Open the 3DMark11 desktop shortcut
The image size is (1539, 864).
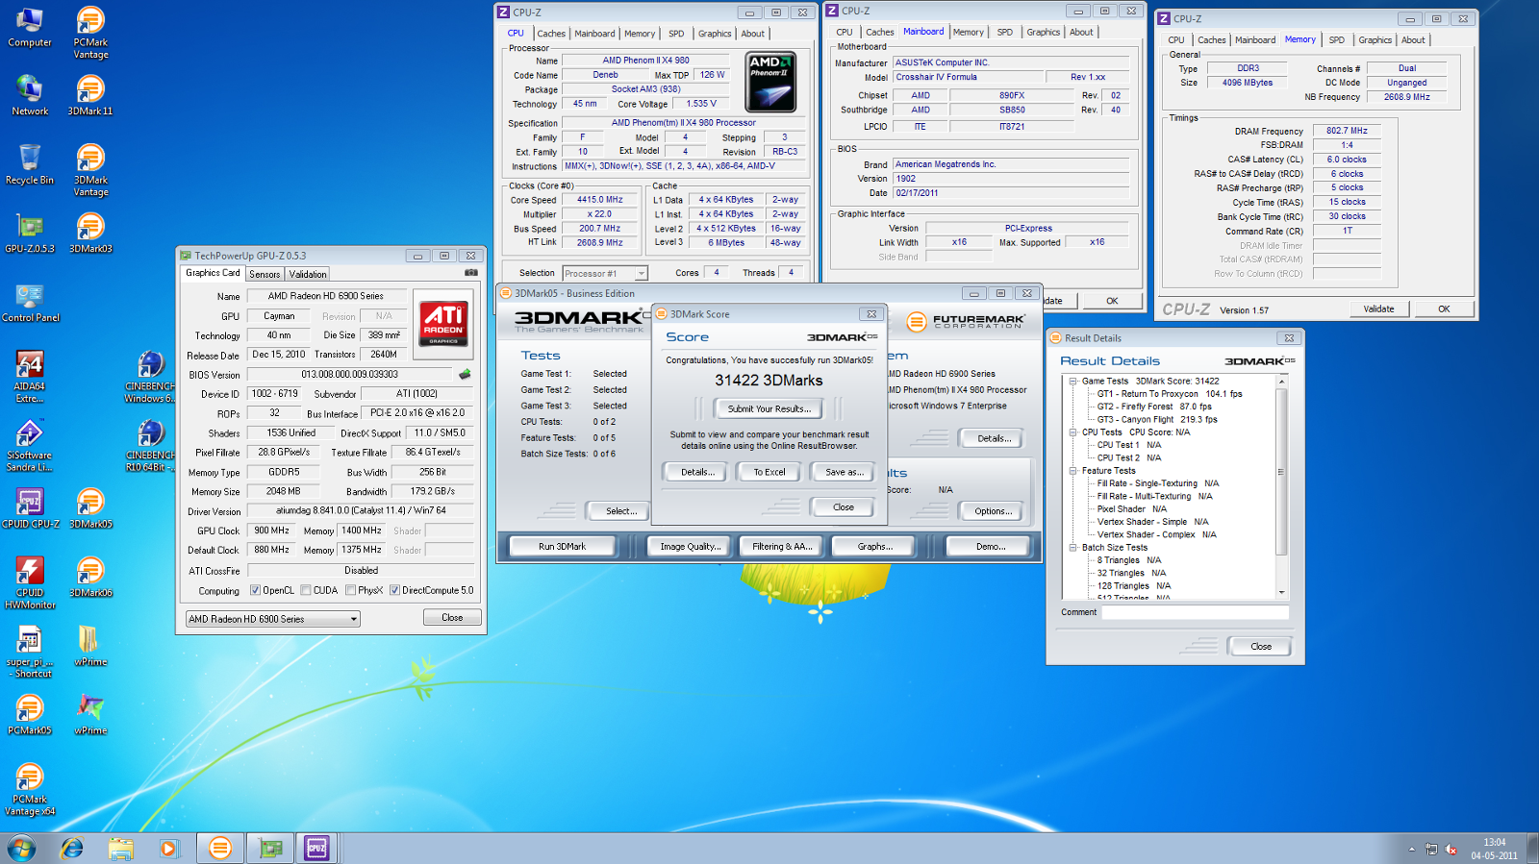[x=90, y=95]
